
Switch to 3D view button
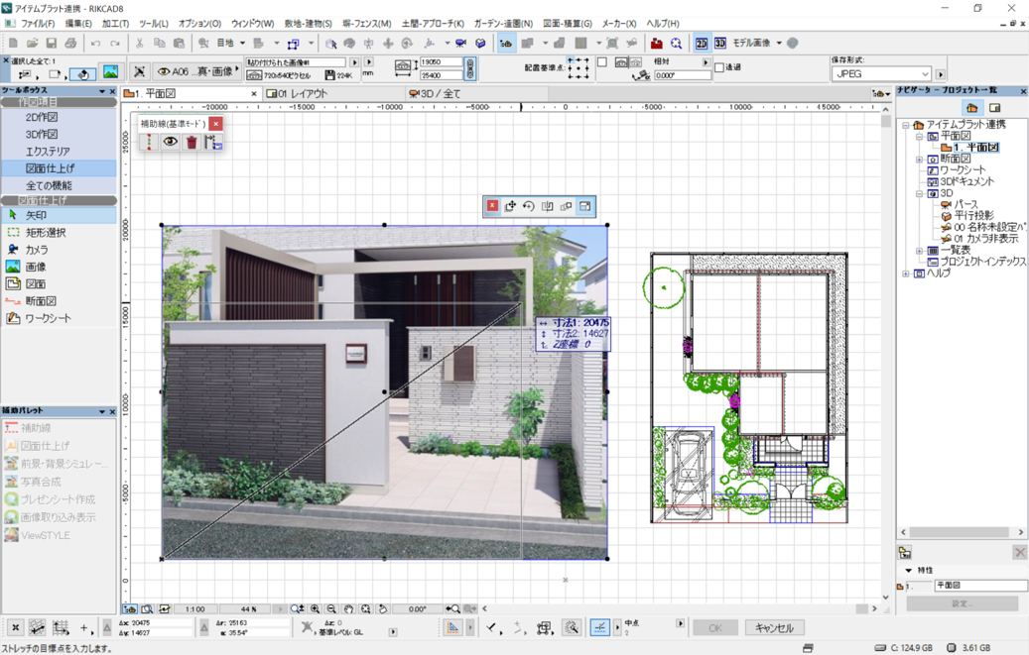point(720,44)
